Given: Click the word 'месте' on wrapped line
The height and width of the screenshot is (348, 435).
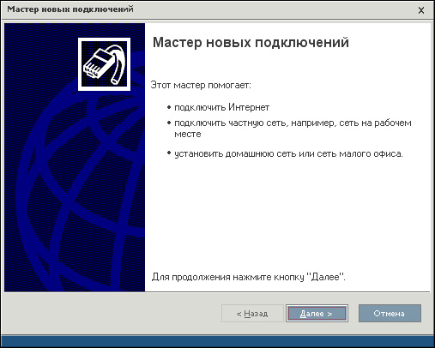Looking at the screenshot, I should [188, 134].
